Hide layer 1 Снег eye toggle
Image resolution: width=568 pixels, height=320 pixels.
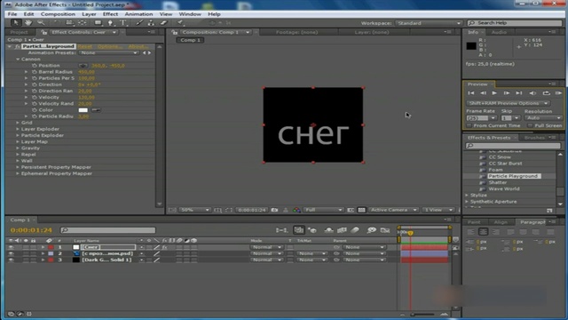(12, 247)
